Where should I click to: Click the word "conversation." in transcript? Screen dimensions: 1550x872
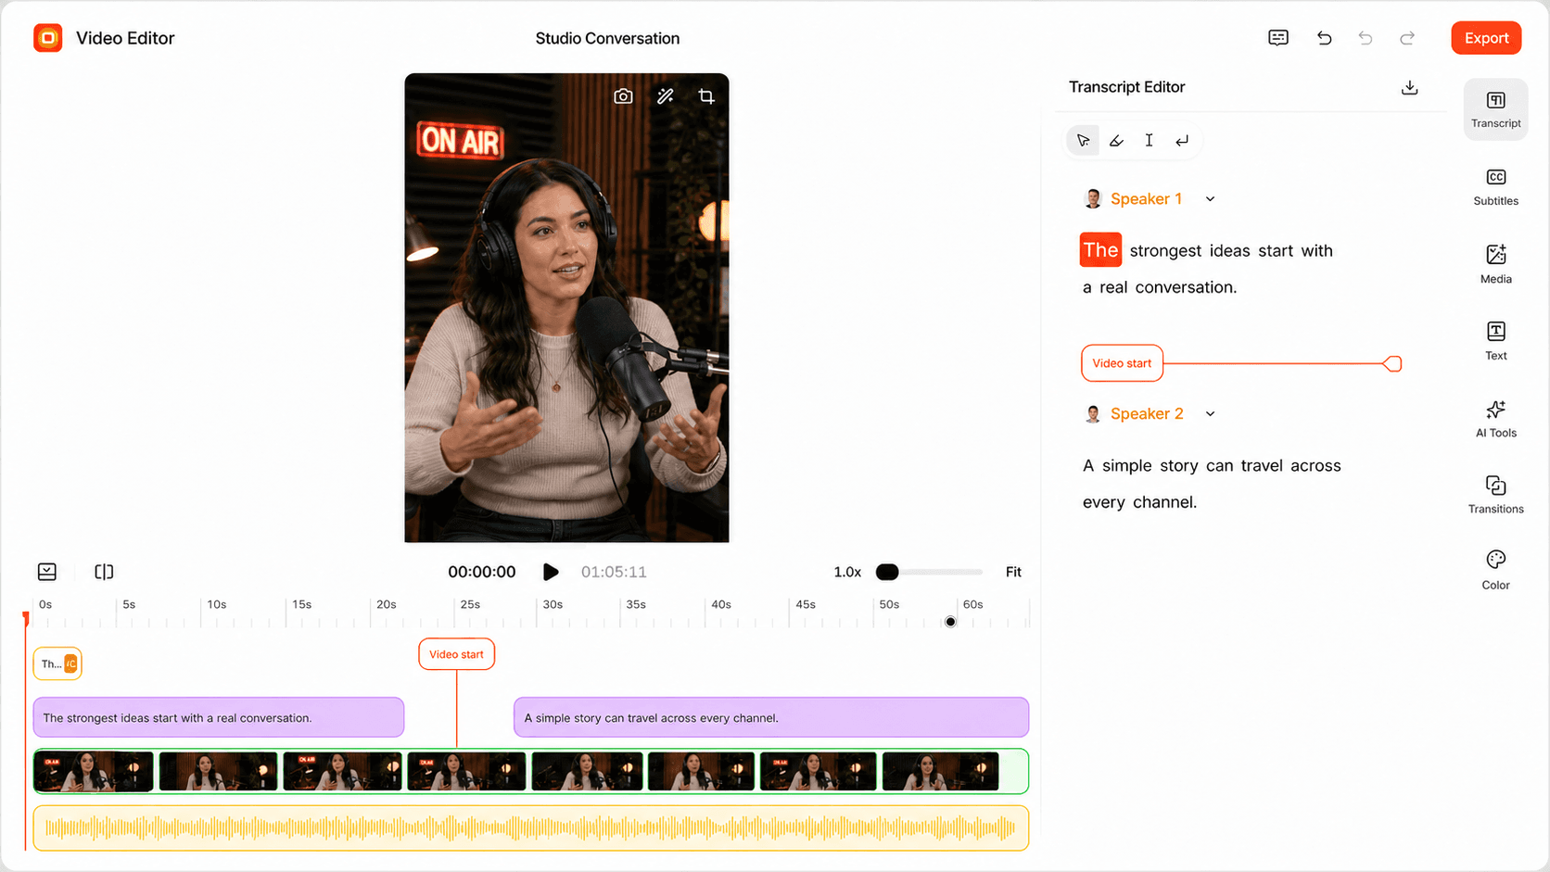1186,287
